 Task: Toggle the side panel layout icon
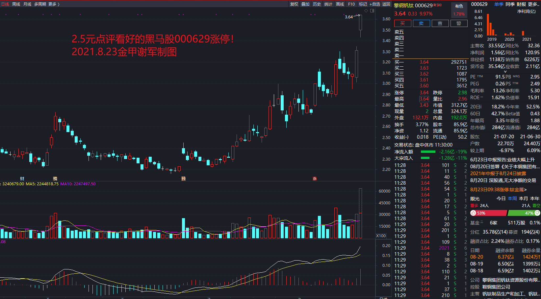(x=372, y=11)
